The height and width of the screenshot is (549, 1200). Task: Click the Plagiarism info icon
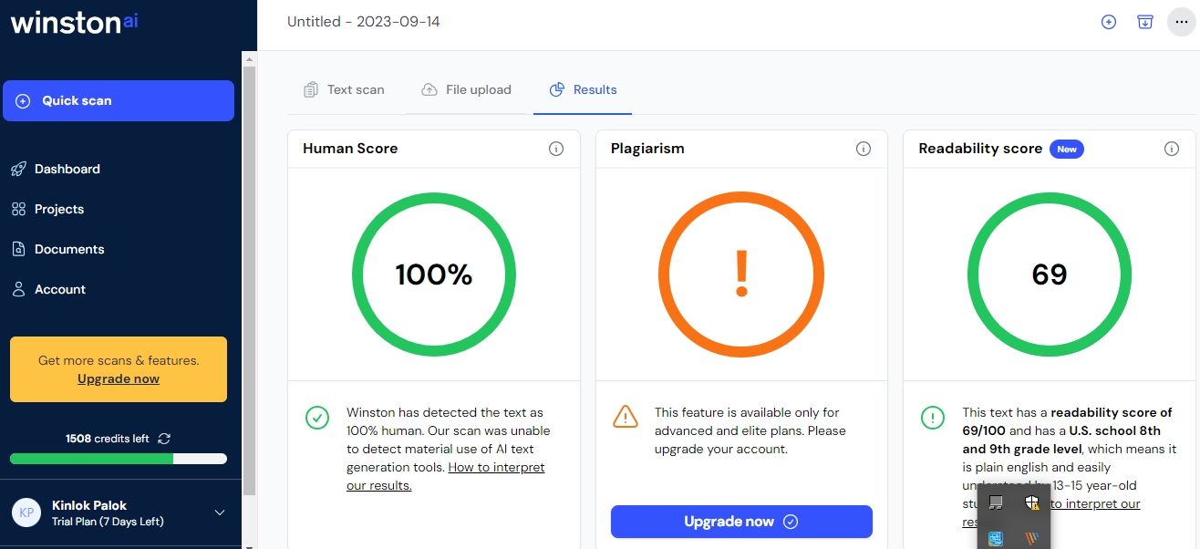864,149
